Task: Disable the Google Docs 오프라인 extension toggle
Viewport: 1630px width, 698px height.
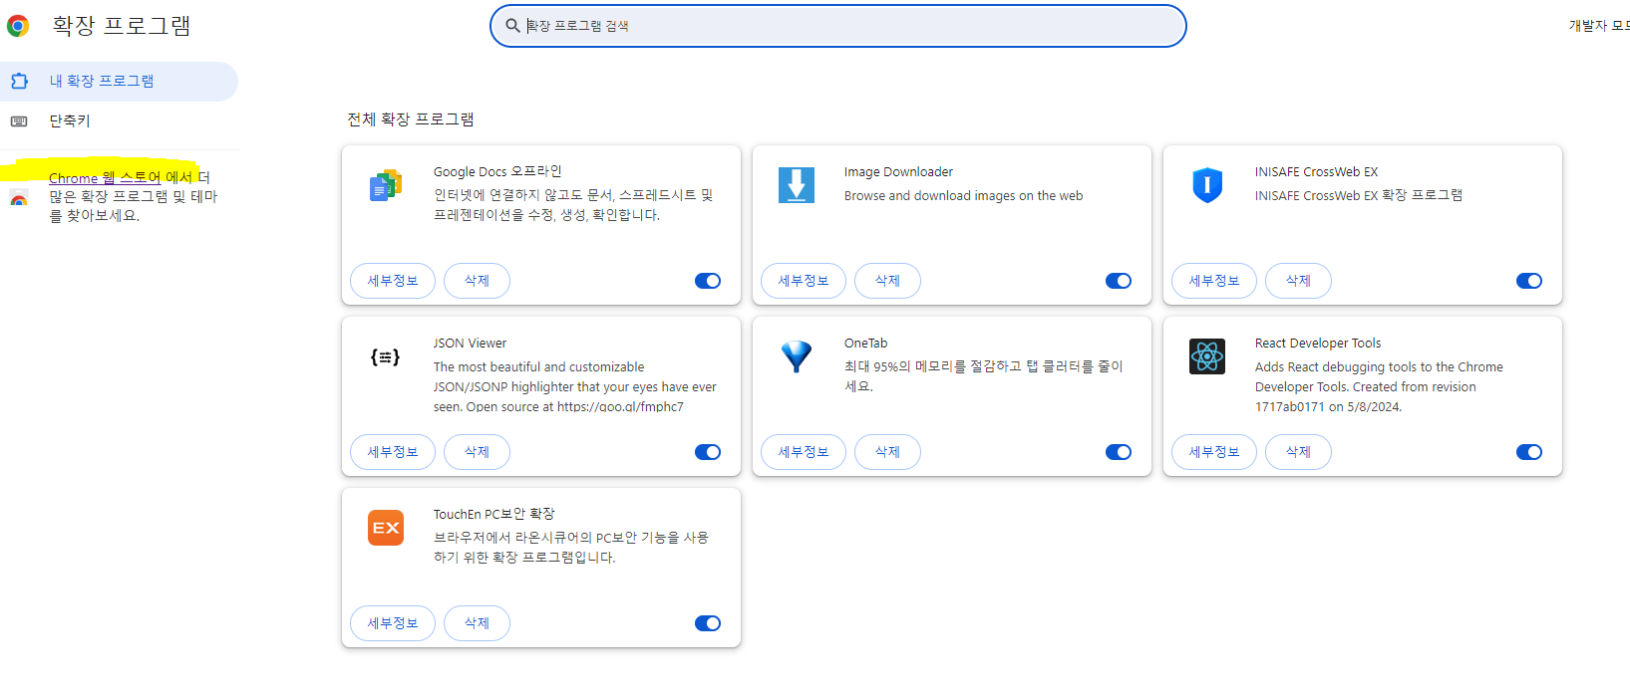Action: [x=708, y=281]
